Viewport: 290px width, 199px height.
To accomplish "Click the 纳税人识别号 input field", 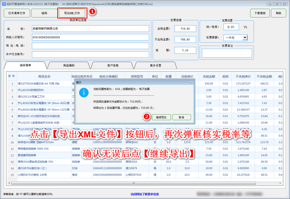I will (x=90, y=37).
